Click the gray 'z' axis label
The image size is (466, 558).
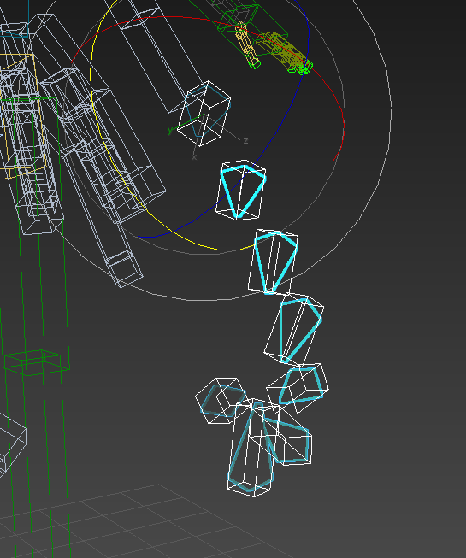[245, 141]
